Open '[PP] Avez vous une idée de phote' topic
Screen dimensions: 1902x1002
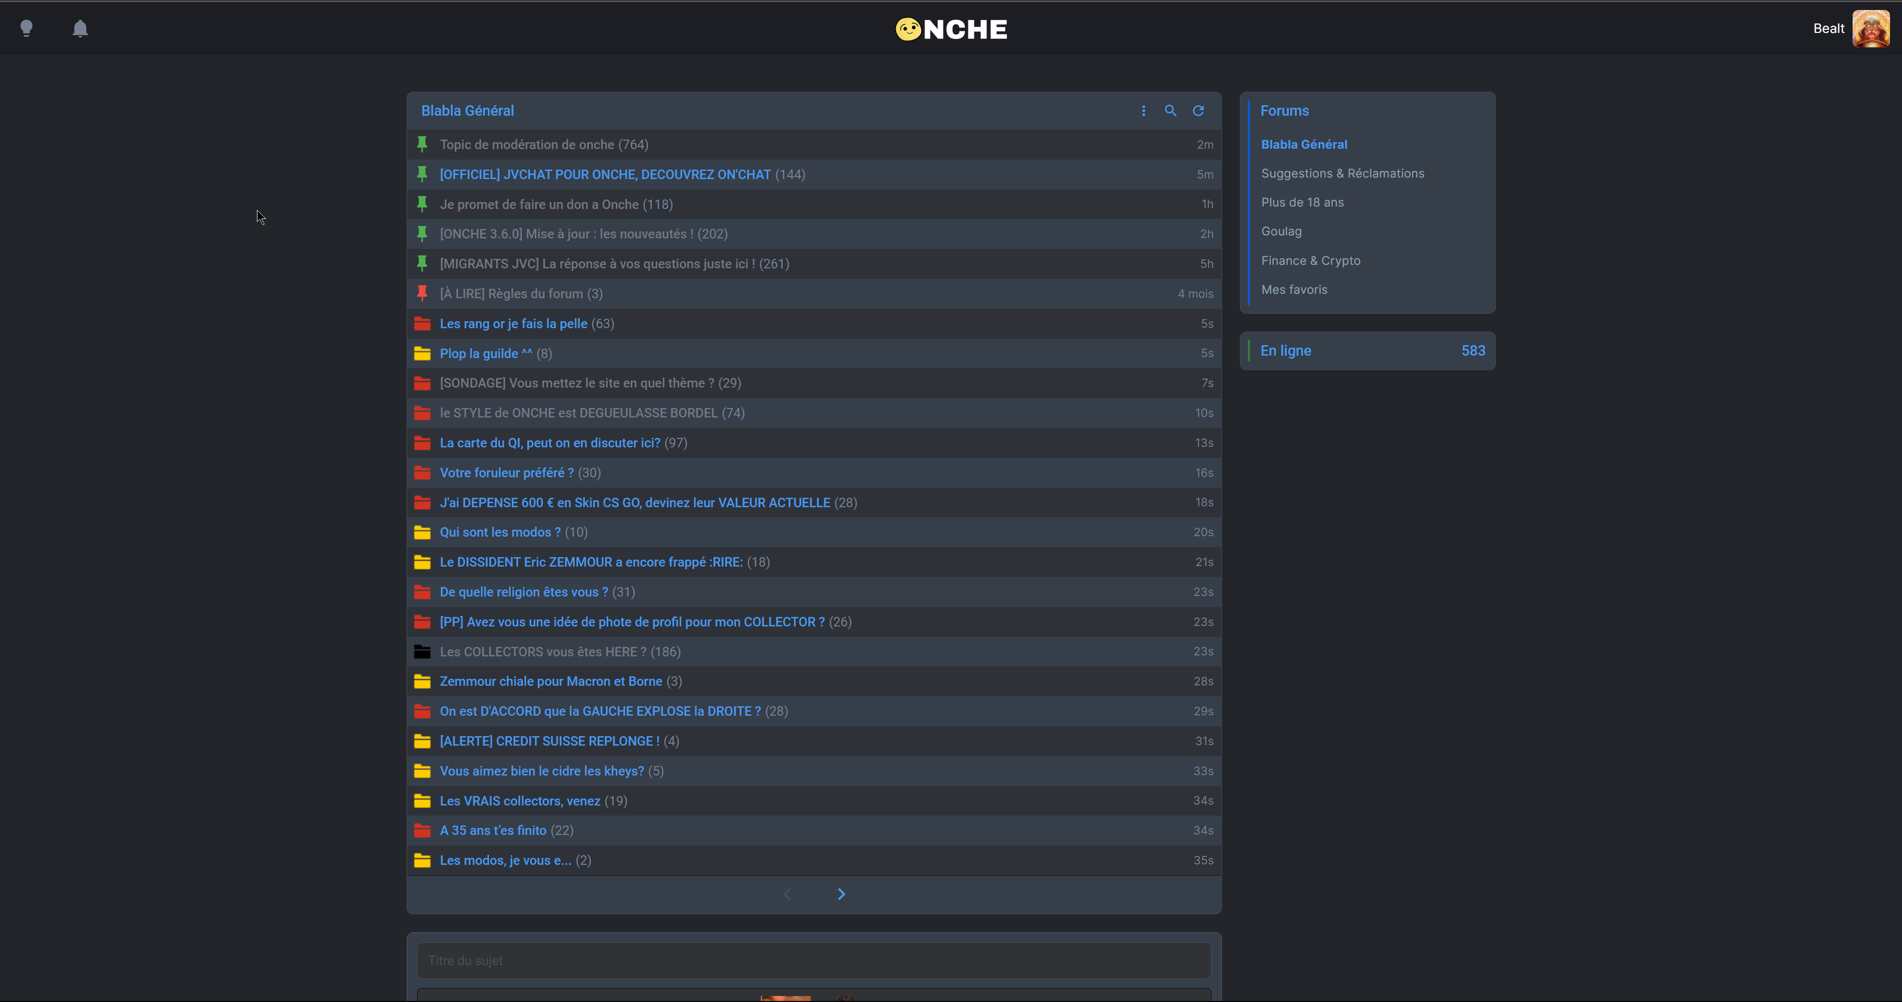pos(632,622)
